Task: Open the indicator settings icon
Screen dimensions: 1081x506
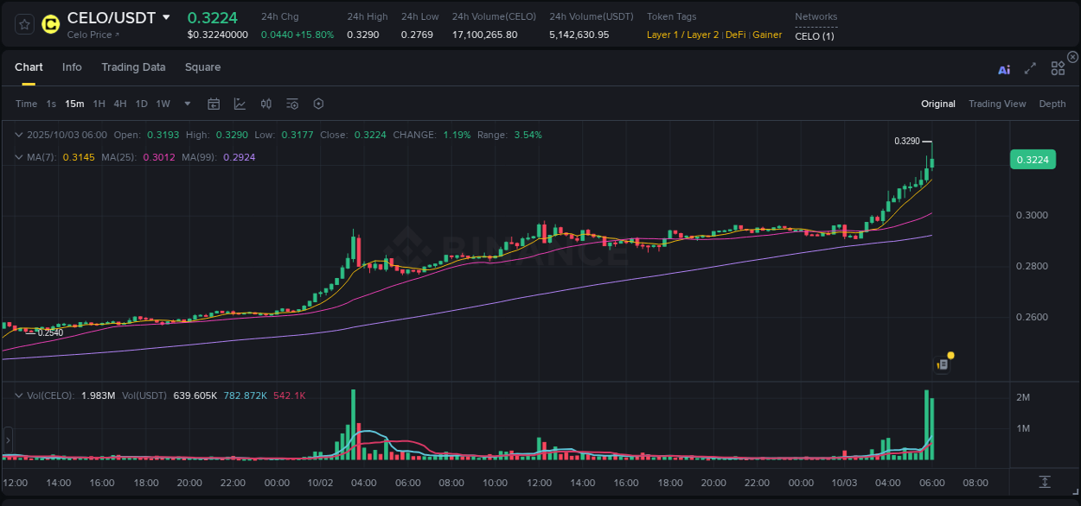Action: pyautogui.click(x=291, y=104)
